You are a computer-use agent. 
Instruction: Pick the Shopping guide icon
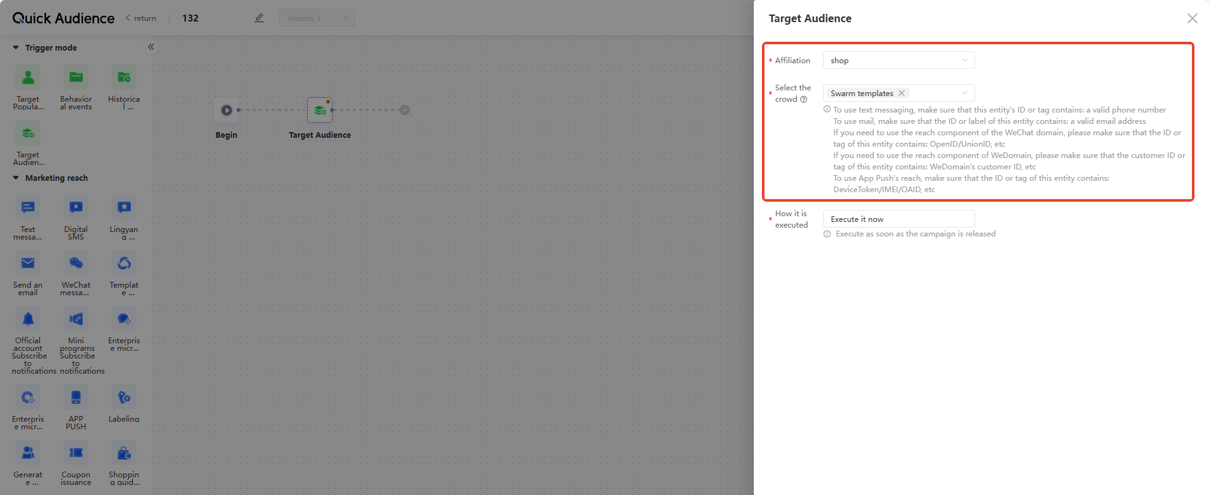(x=124, y=453)
